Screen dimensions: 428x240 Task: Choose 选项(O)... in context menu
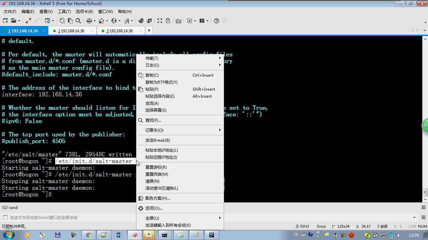pos(180,208)
